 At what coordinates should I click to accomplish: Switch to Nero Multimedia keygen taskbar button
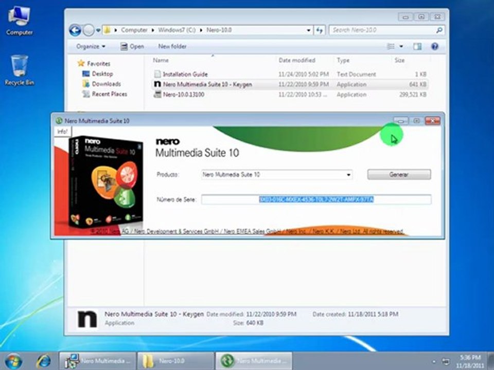point(254,361)
